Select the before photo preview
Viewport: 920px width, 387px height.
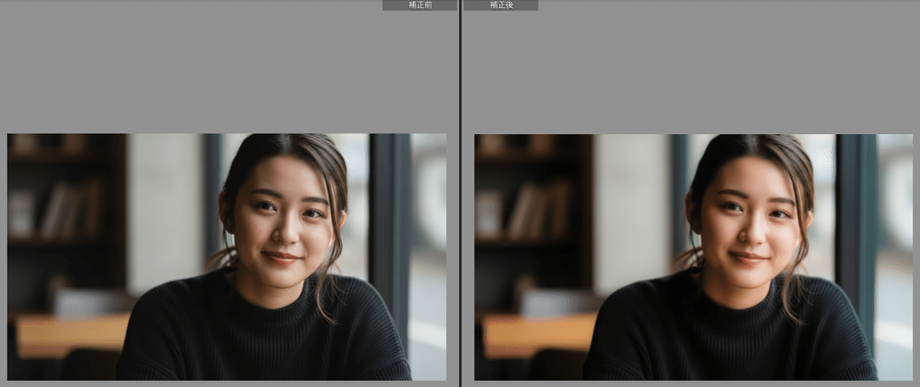[226, 257]
